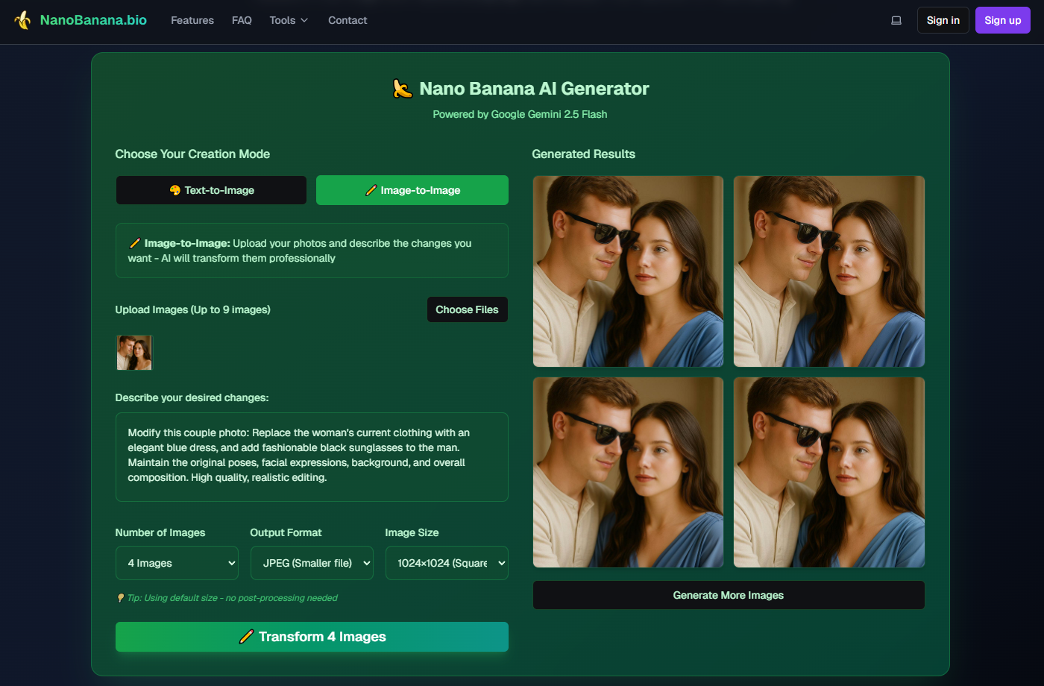1044x686 pixels.
Task: Open the top-left generated result image
Action: point(628,271)
